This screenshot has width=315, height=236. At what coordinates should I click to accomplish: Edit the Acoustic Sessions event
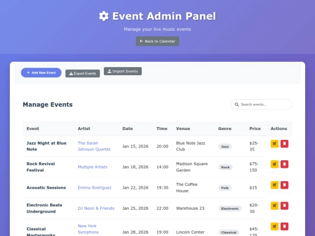(274, 185)
